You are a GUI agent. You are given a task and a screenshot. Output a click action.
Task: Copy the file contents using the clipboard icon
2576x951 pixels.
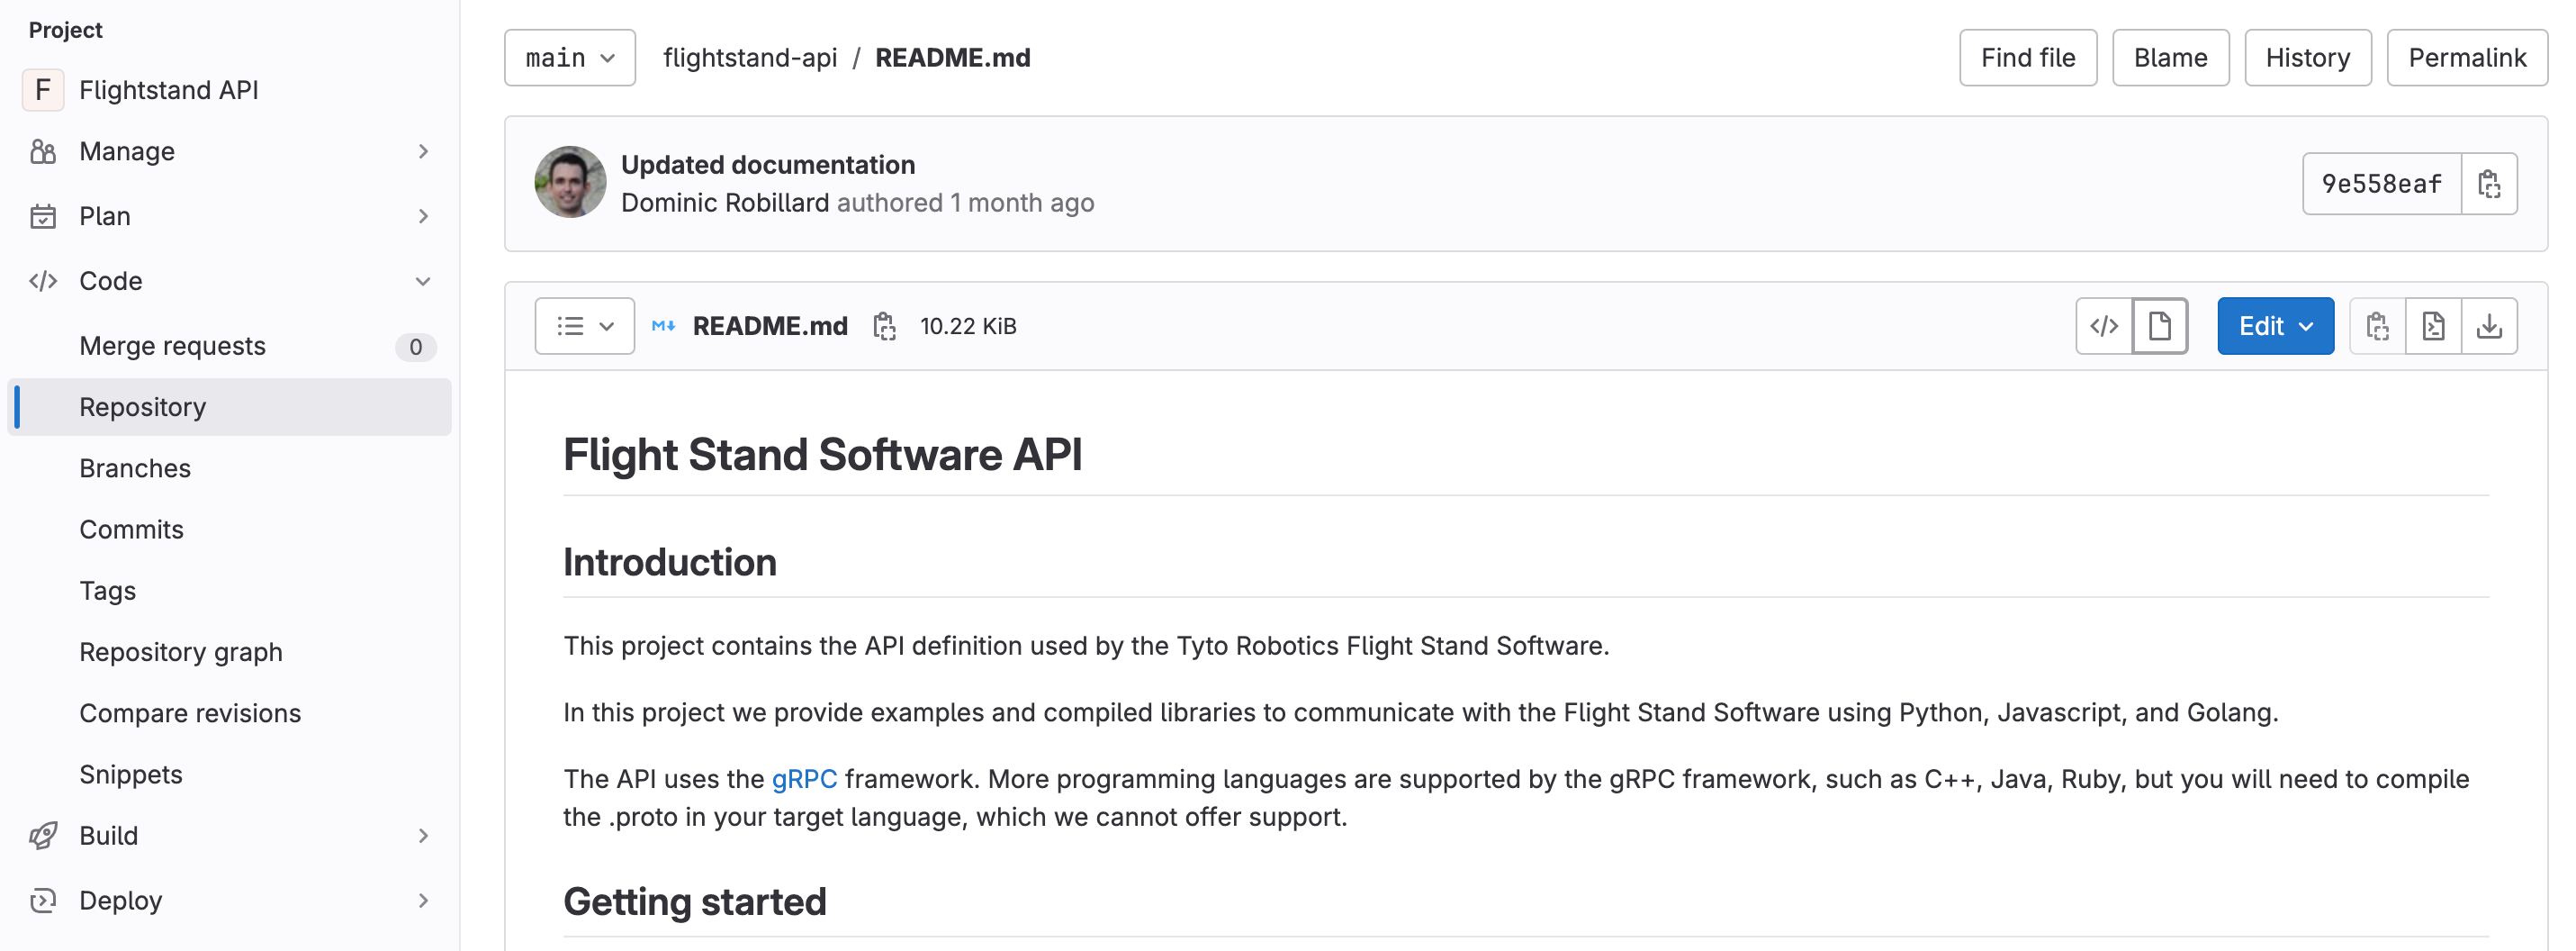(2377, 325)
